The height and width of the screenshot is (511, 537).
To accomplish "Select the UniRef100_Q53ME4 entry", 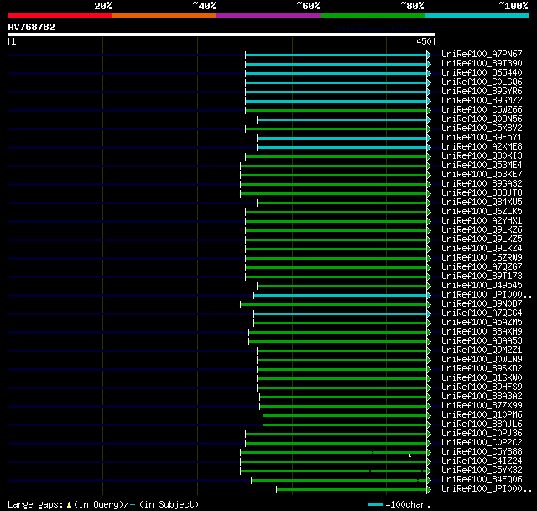I will tap(482, 166).
